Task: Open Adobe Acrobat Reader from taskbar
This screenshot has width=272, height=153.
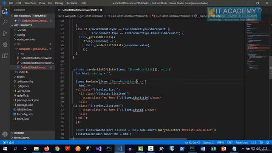Action: [68, 149]
